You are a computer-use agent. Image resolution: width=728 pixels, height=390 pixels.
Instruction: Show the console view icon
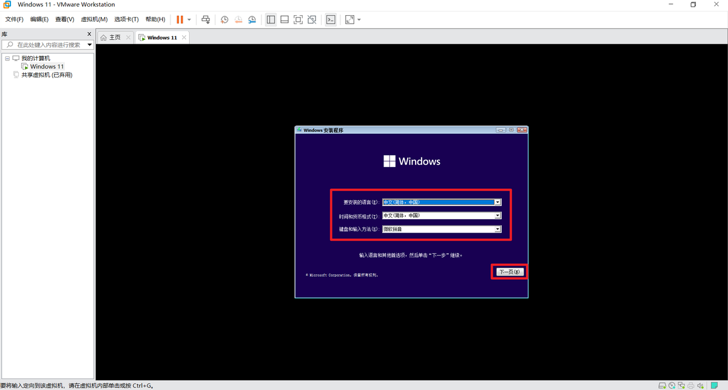330,19
